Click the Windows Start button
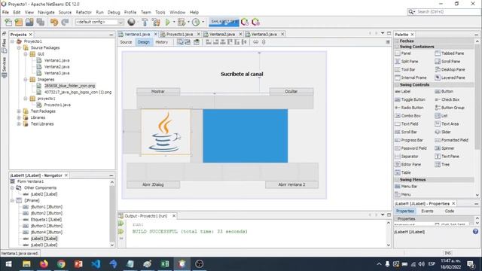The width and height of the screenshot is (482, 271). (x=8, y=264)
